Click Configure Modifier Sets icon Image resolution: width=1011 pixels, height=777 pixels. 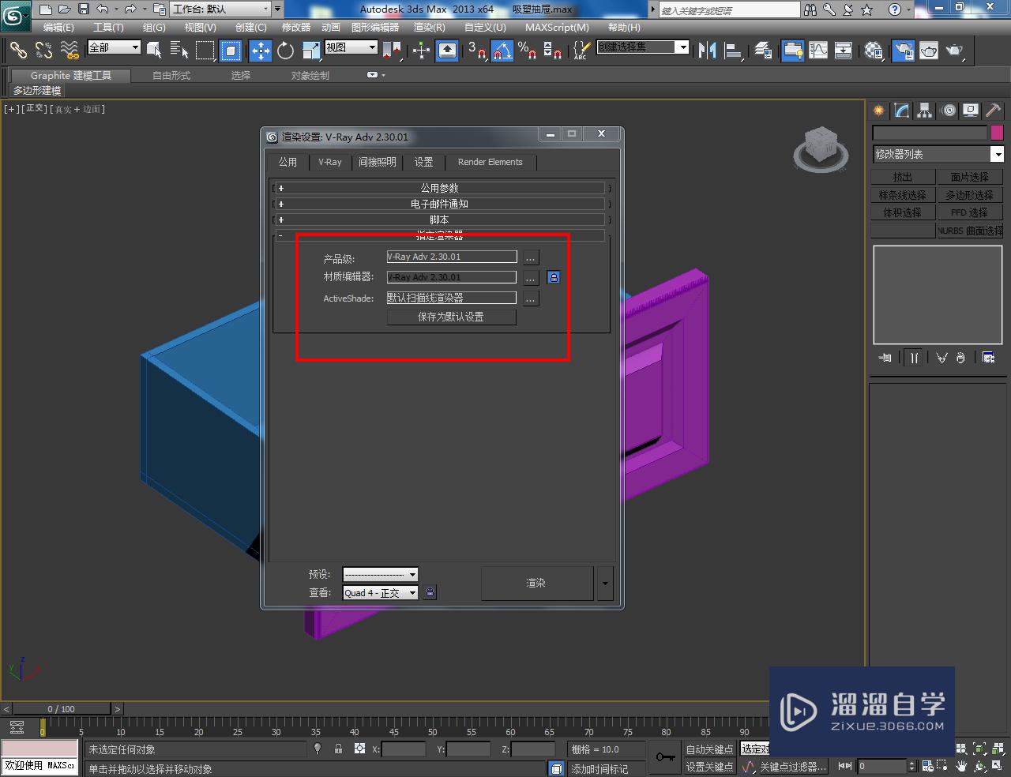click(x=988, y=358)
